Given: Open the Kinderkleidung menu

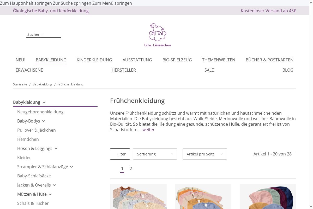Looking at the screenshot, I should click(x=94, y=60).
